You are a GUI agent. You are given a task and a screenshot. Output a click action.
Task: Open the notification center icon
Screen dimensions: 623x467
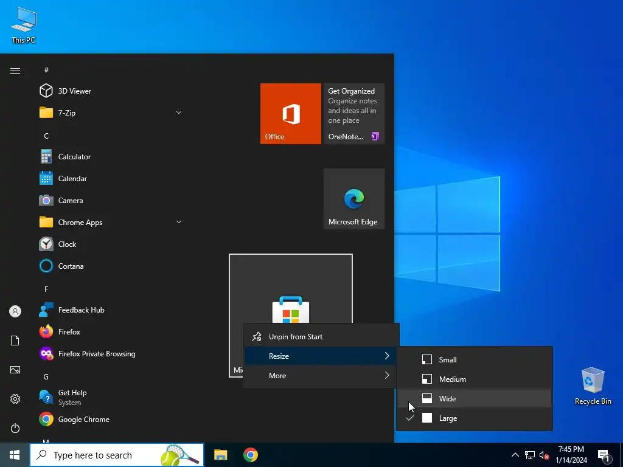click(604, 456)
